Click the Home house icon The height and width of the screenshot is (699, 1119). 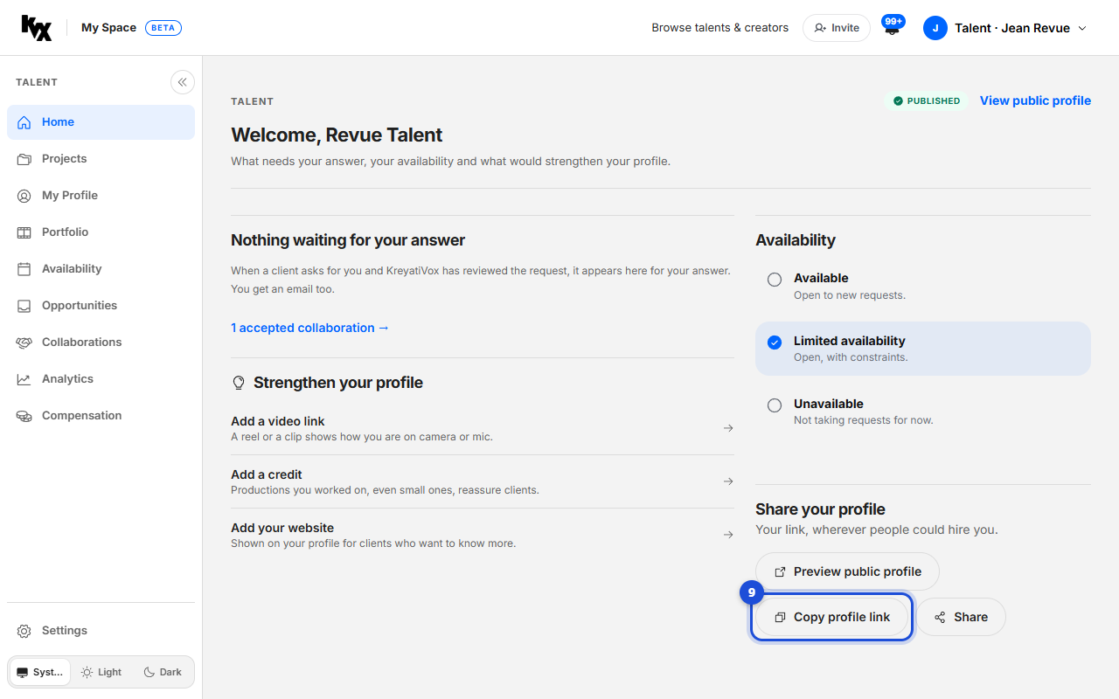coord(24,122)
